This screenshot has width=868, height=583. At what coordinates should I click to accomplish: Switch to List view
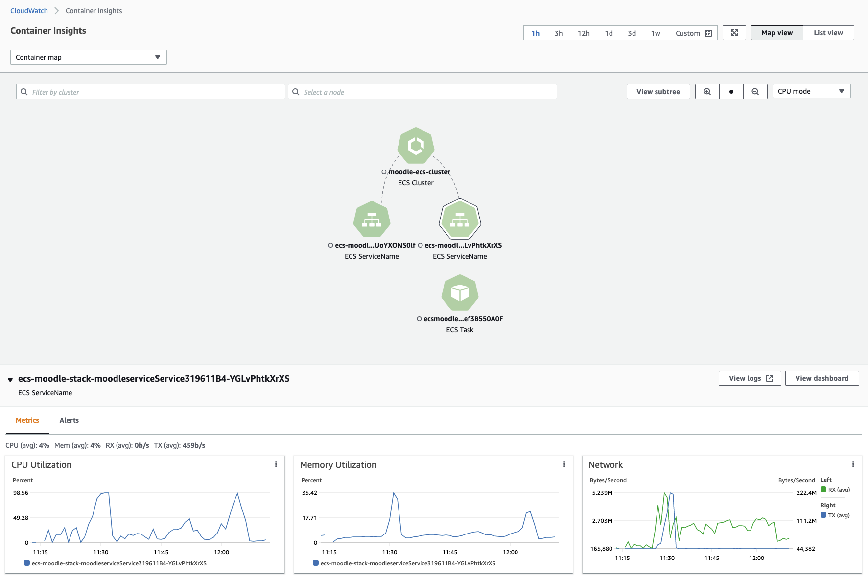pos(828,33)
